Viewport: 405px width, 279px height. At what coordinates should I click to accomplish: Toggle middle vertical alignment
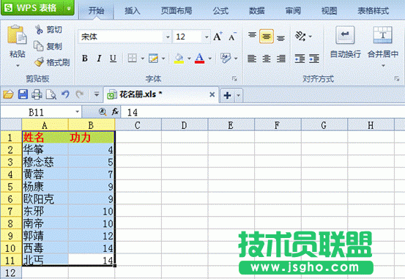point(267,37)
